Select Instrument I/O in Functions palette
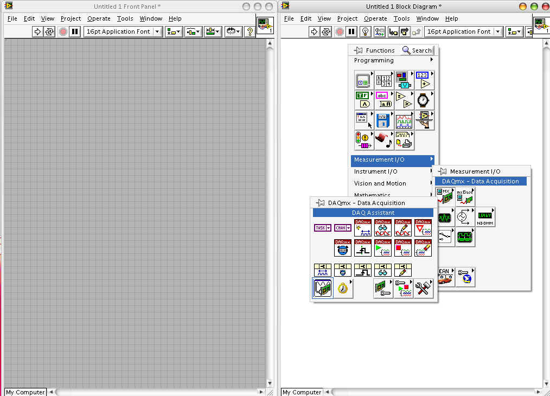This screenshot has width=550, height=396. [x=393, y=171]
